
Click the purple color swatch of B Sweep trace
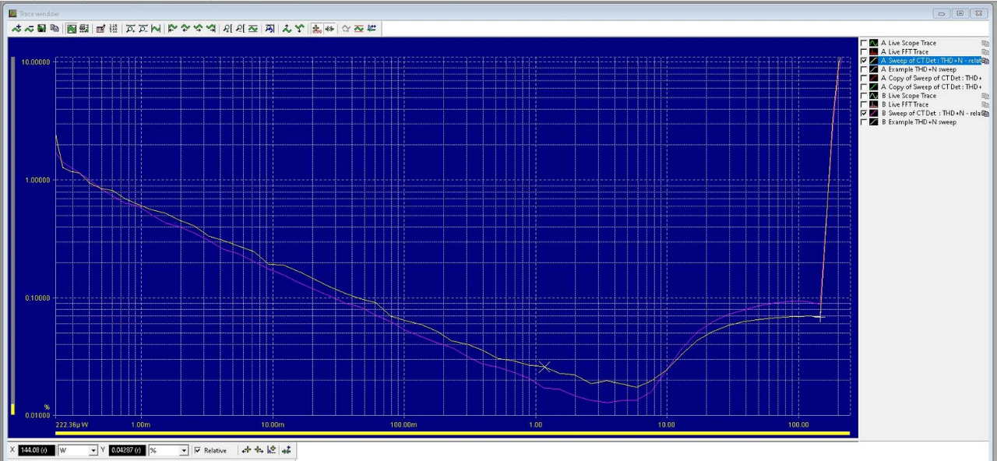point(874,113)
